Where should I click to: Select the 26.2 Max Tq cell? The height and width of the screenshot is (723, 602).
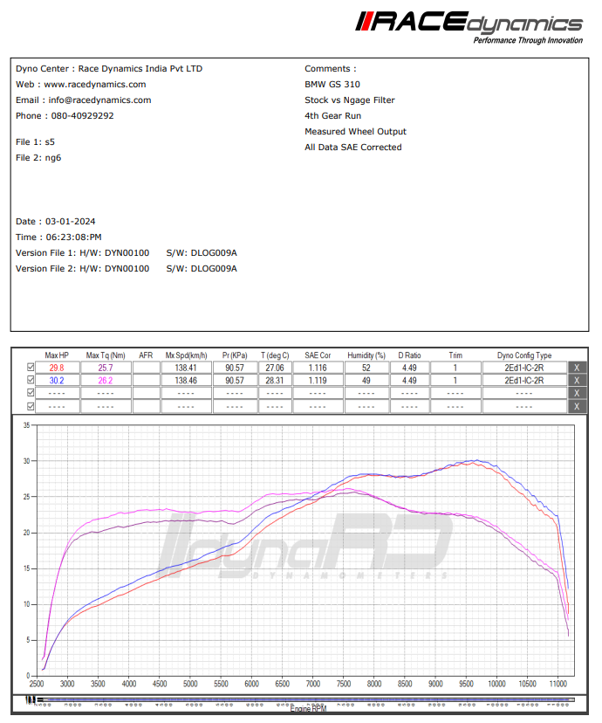coord(106,381)
